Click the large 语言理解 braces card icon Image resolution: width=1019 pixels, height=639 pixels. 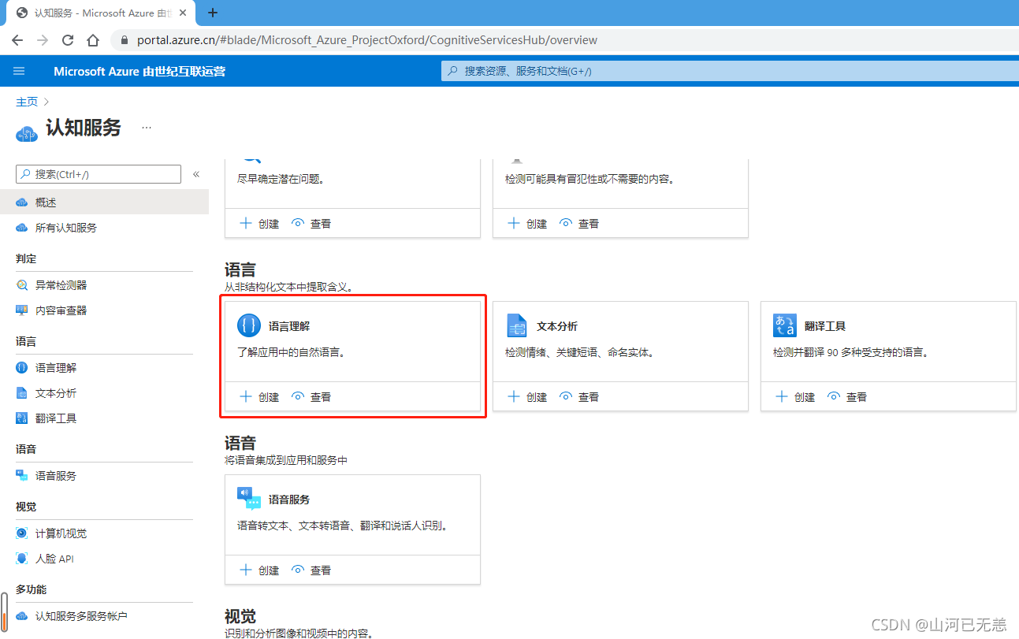[x=249, y=325]
